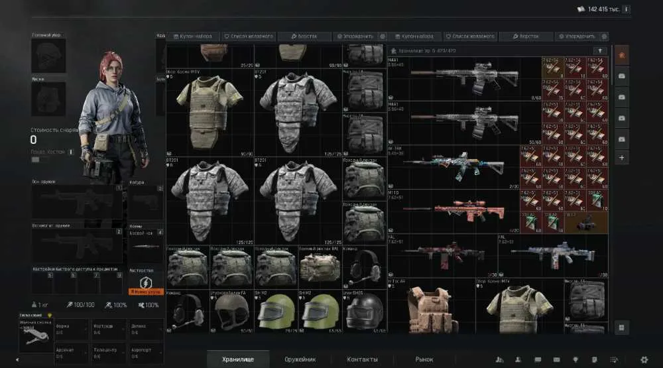Click the upload arrow in the storage header
This screenshot has width=663, height=368.
(x=599, y=51)
